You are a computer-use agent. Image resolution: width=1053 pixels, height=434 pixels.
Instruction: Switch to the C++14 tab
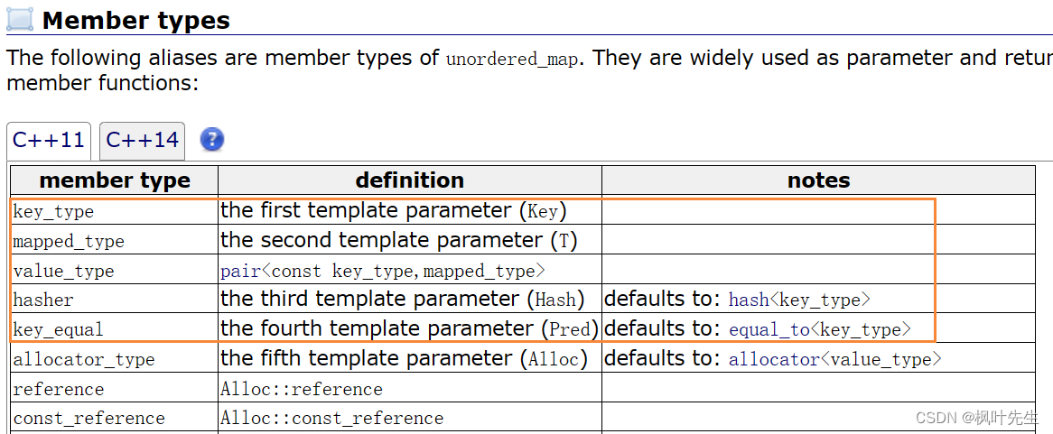point(143,140)
